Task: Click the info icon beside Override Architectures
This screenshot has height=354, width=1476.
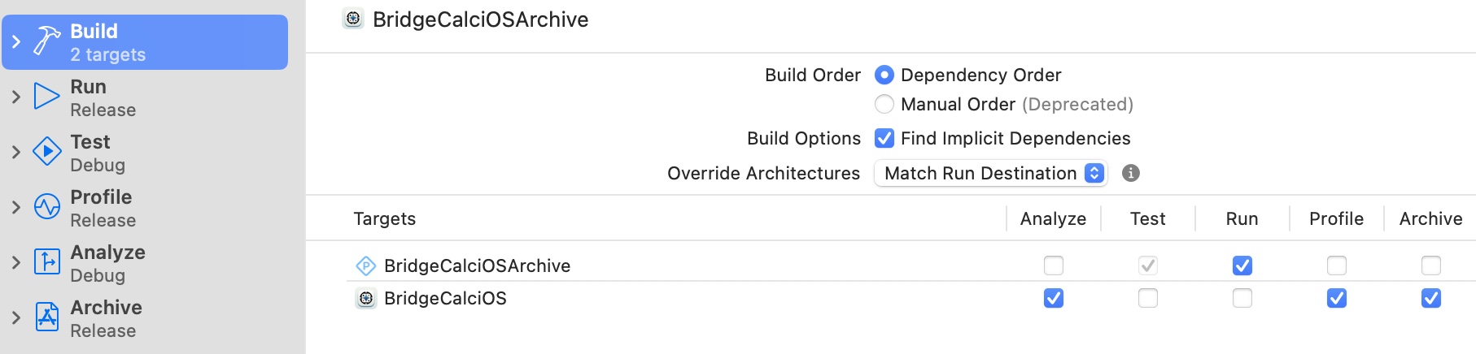Action: (x=1130, y=173)
